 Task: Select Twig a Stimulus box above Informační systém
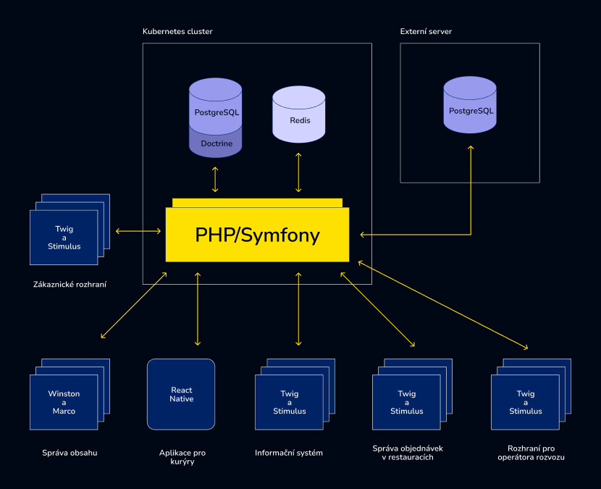289,402
